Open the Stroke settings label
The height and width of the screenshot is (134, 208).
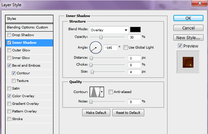(17, 119)
